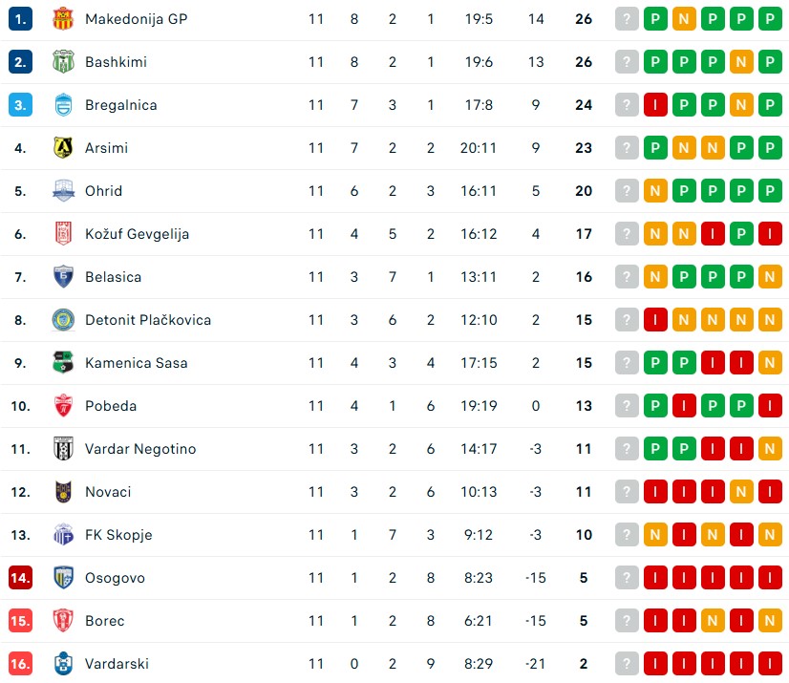Open the Ohrid team page

(x=103, y=191)
